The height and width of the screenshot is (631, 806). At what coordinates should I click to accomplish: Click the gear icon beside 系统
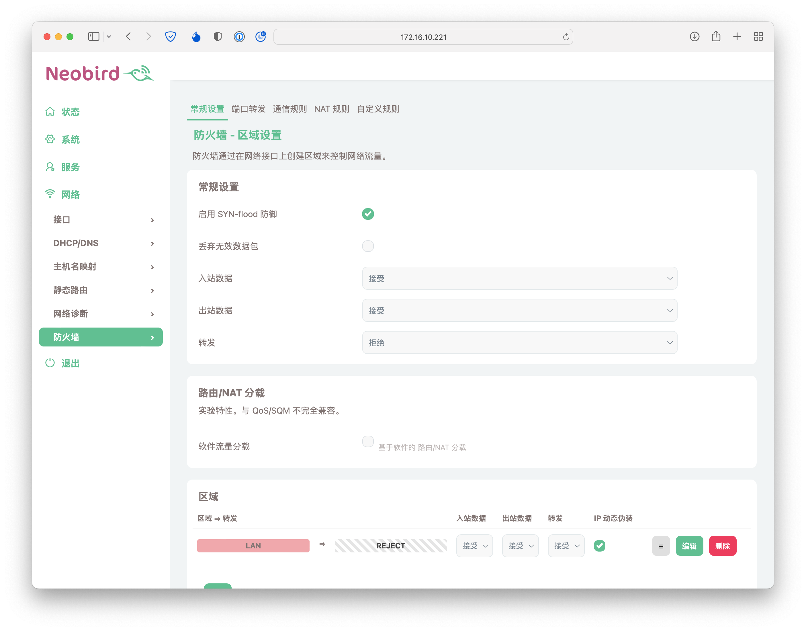[50, 139]
